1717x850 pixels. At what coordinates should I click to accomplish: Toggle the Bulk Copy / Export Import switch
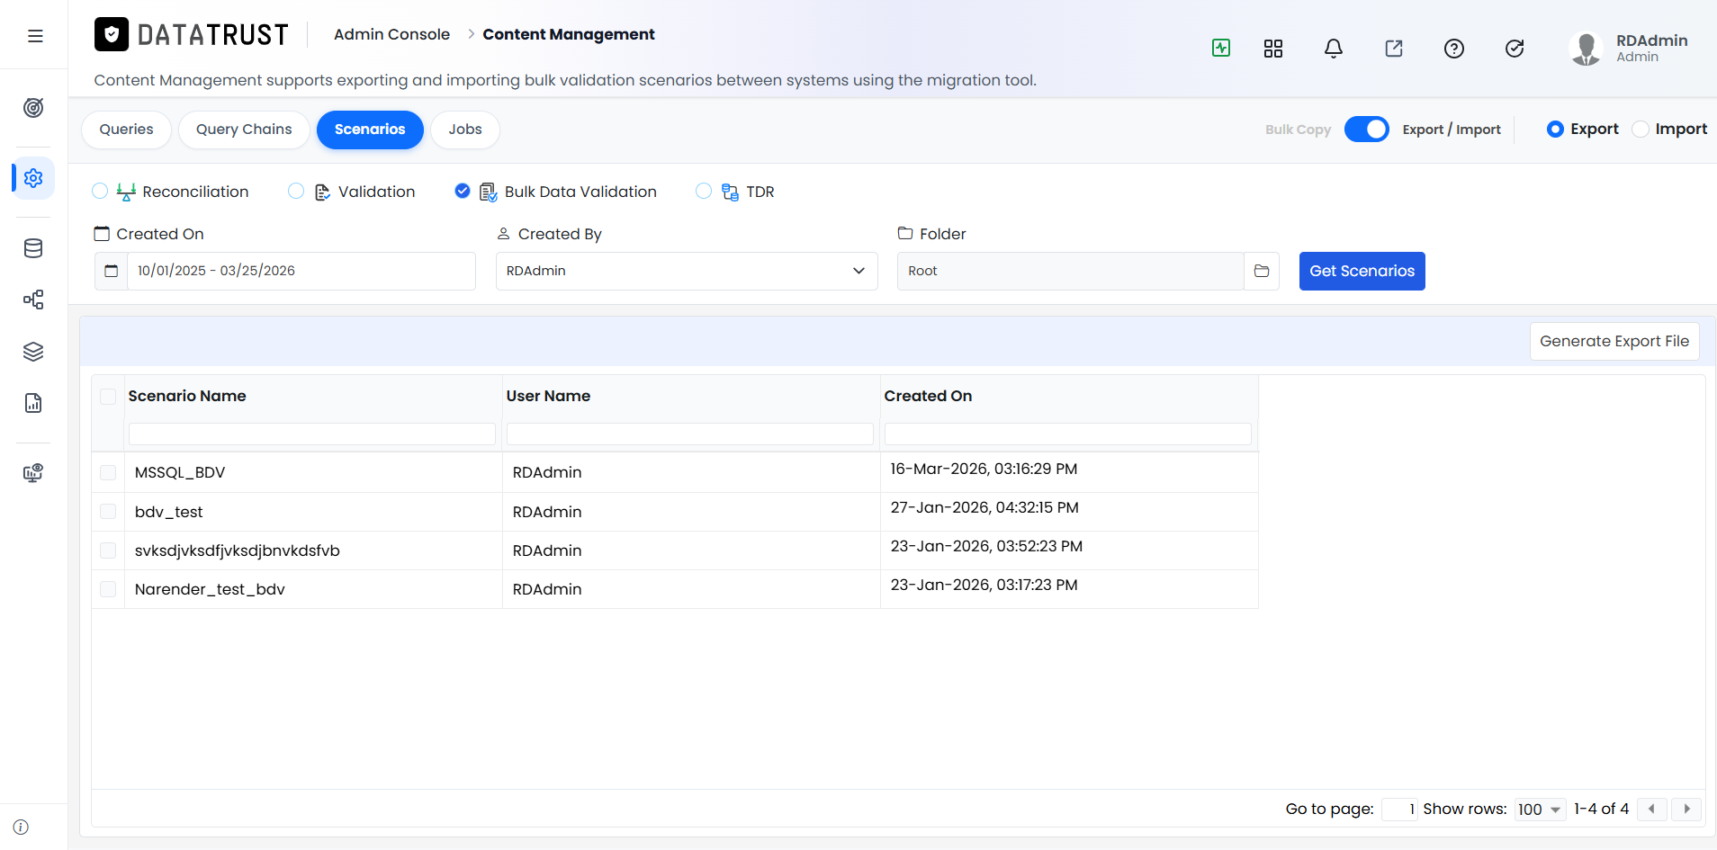pos(1366,130)
